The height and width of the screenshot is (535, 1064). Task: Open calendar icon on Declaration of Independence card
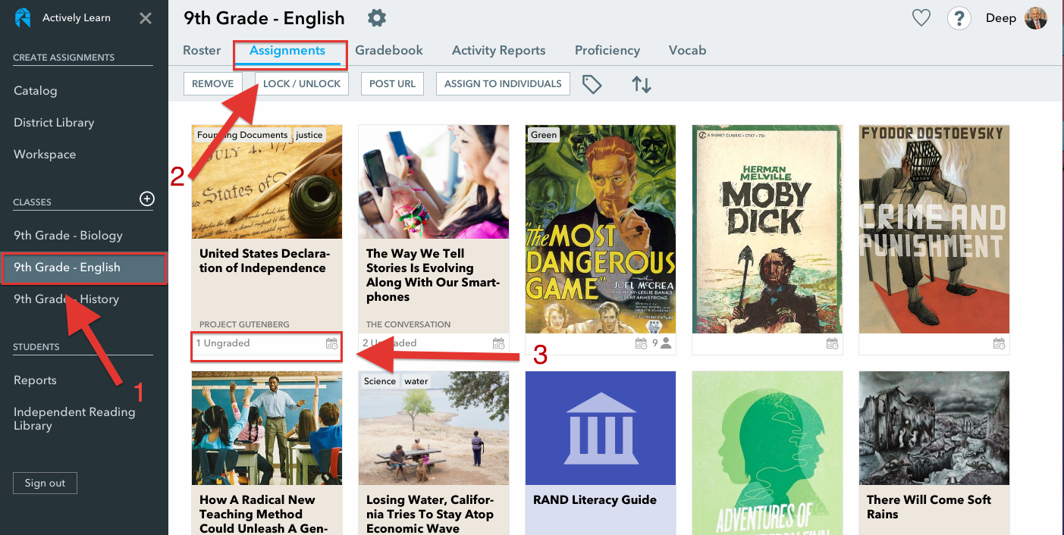[x=331, y=343]
